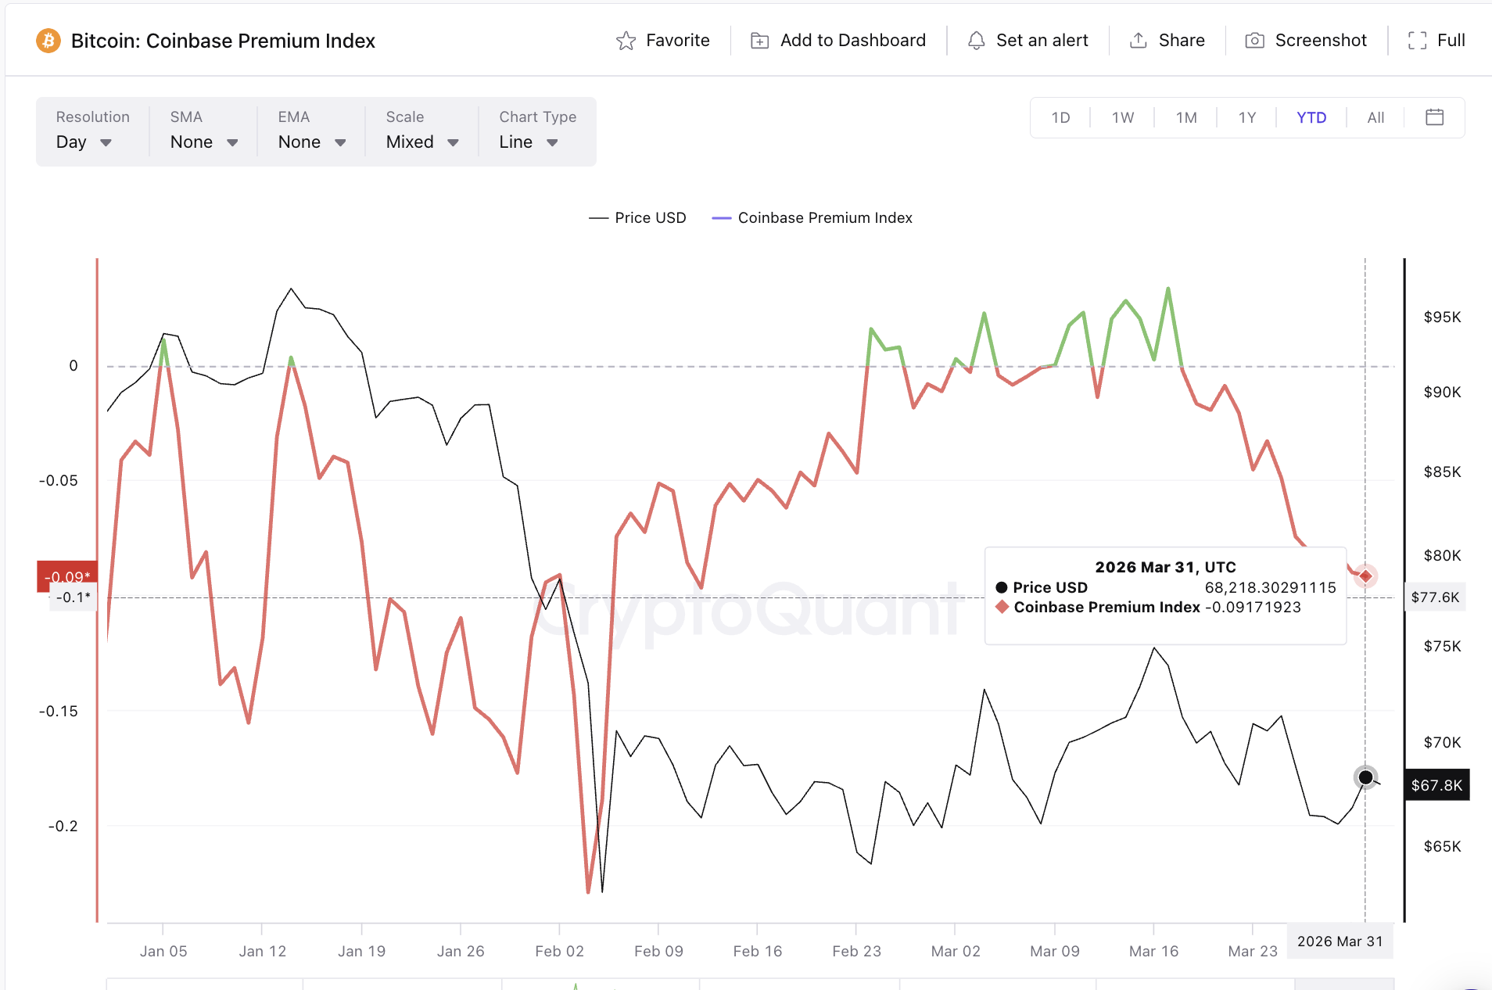The image size is (1492, 990).
Task: Click the Full screen expand icon
Action: (x=1417, y=41)
